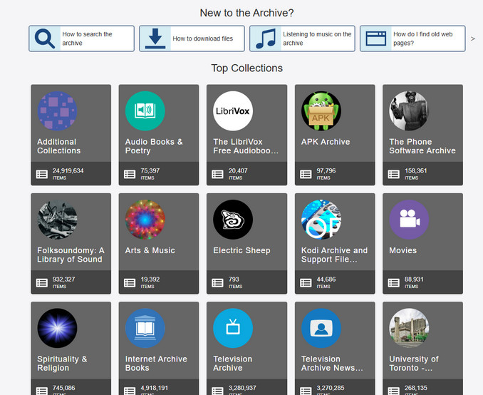The width and height of the screenshot is (483, 395).
Task: Click the Folksoundomy circular thumbnail
Action: (x=57, y=220)
